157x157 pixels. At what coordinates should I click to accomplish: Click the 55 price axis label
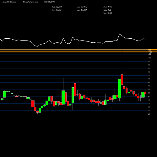click(149, 89)
